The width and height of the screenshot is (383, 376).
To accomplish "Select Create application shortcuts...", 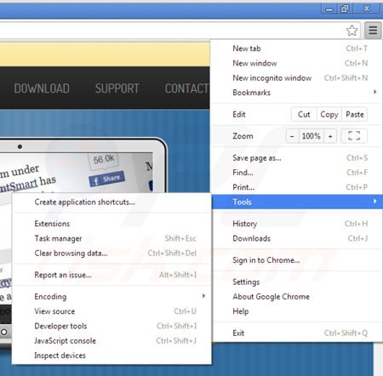I will point(111,202).
